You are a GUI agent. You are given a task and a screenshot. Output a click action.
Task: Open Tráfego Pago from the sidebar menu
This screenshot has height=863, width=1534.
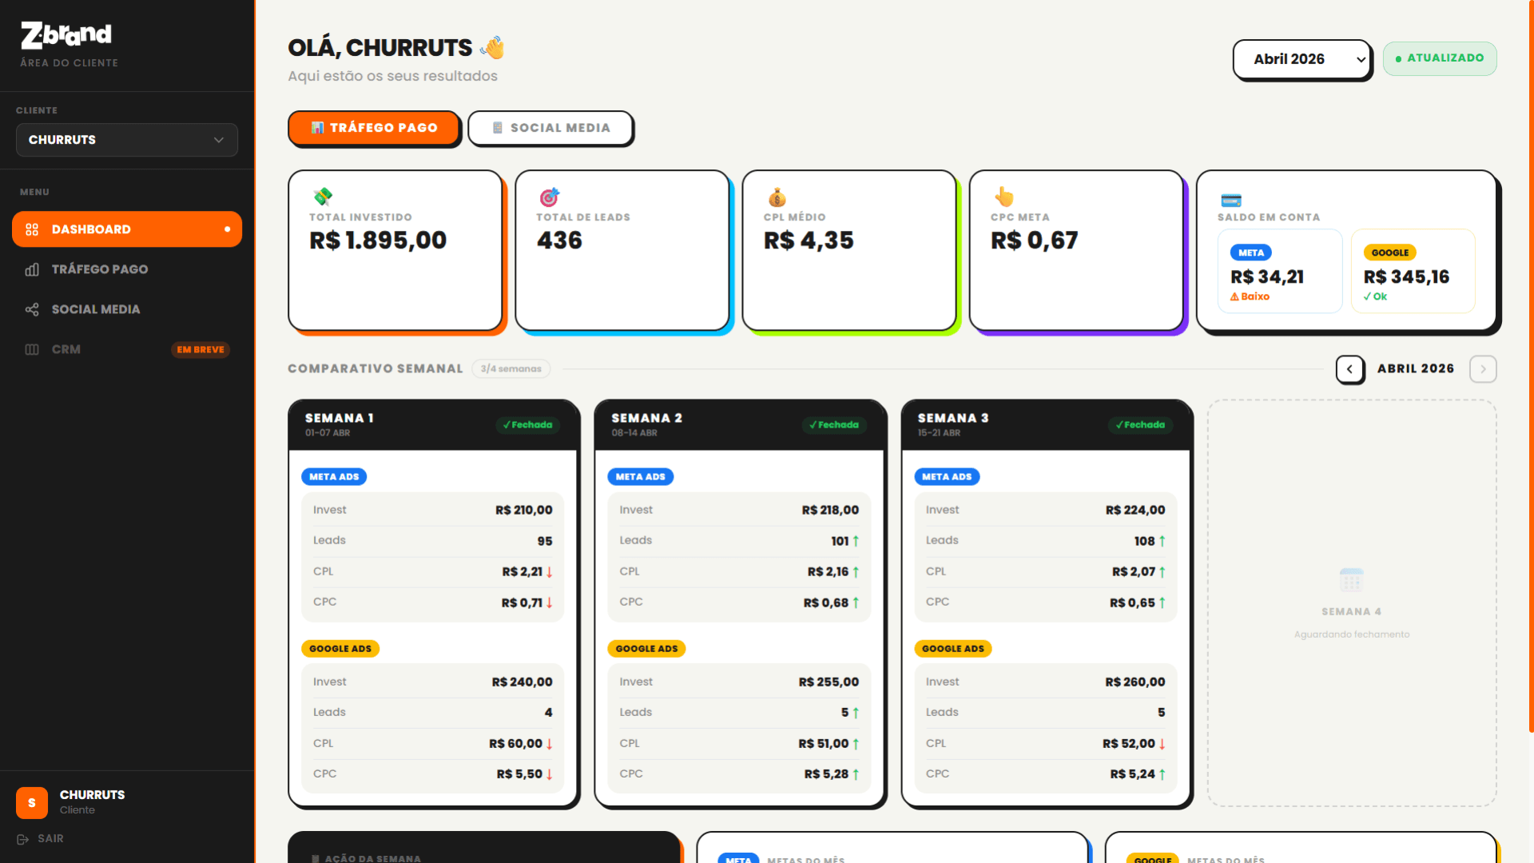(x=99, y=269)
